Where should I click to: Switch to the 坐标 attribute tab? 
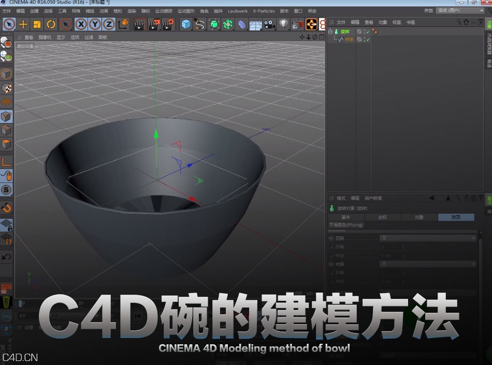tap(382, 217)
